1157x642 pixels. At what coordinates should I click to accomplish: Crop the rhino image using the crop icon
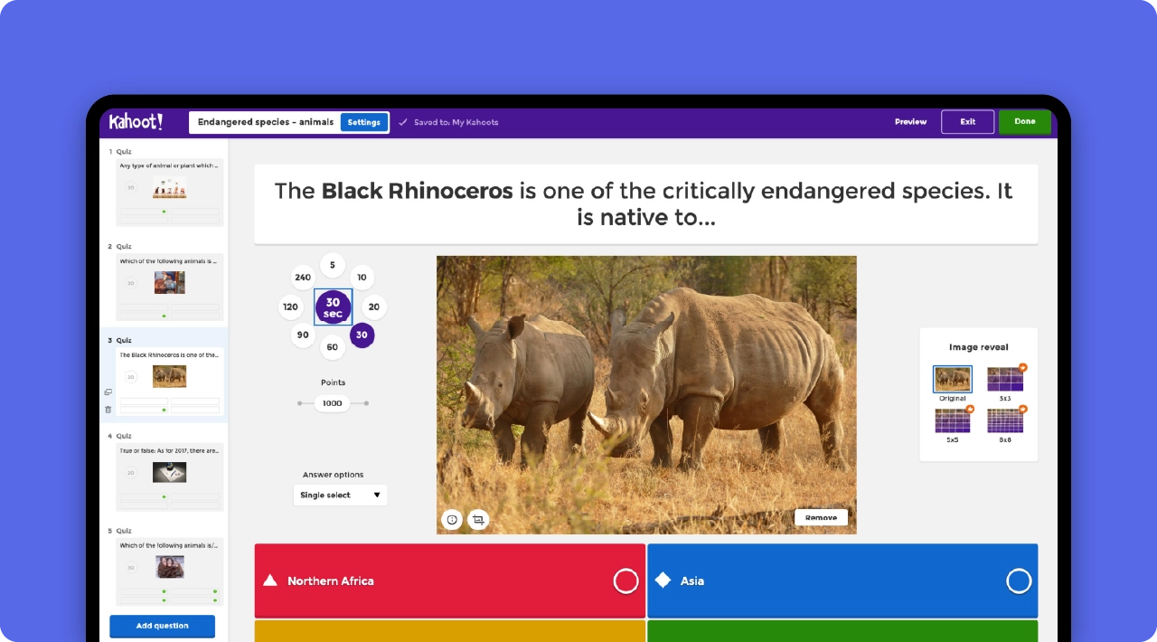click(478, 519)
